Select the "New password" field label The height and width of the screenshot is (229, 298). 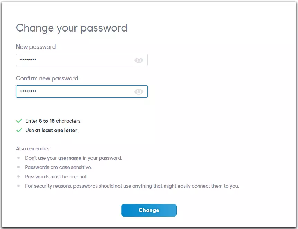[36, 47]
